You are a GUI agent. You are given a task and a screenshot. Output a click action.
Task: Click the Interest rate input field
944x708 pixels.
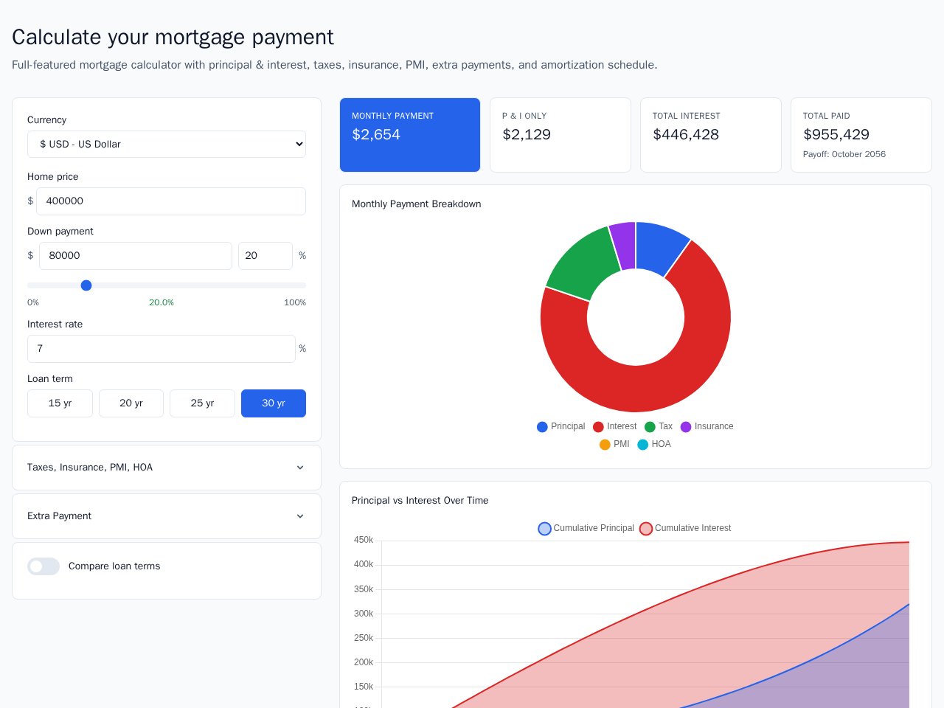(162, 349)
